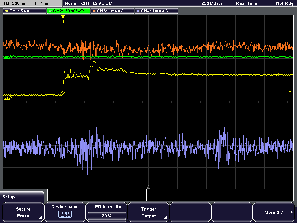Open Device name keyboard entry
297x223 pixels.
coord(65,212)
